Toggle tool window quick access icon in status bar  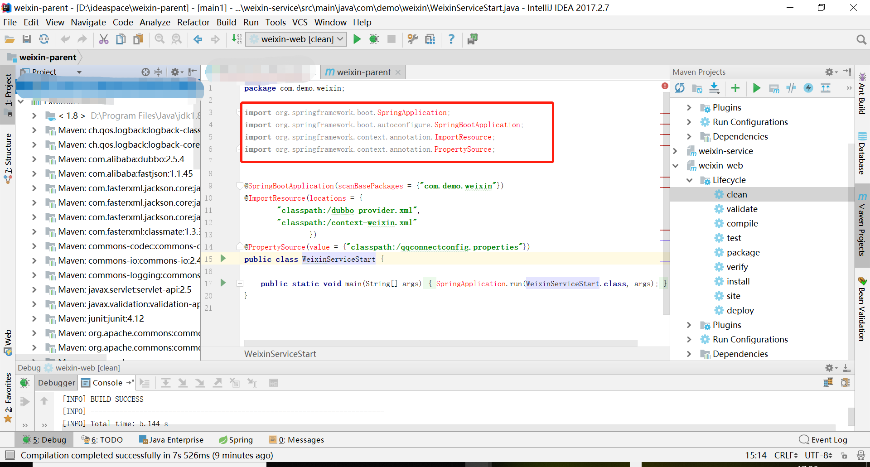coord(10,455)
